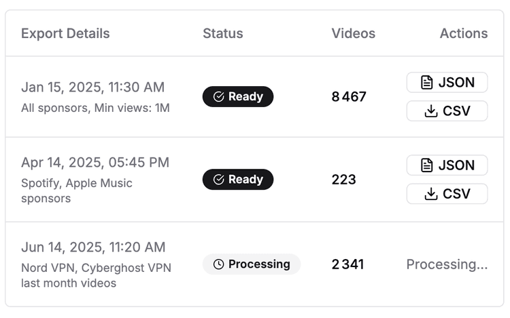Click the Videos column header
This screenshot has height=318, width=510.
coord(353,33)
